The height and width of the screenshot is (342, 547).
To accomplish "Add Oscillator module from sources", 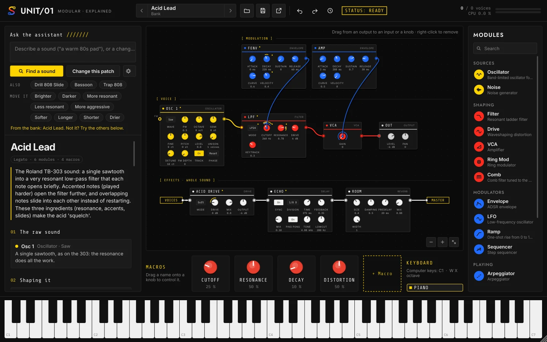I will [479, 74].
